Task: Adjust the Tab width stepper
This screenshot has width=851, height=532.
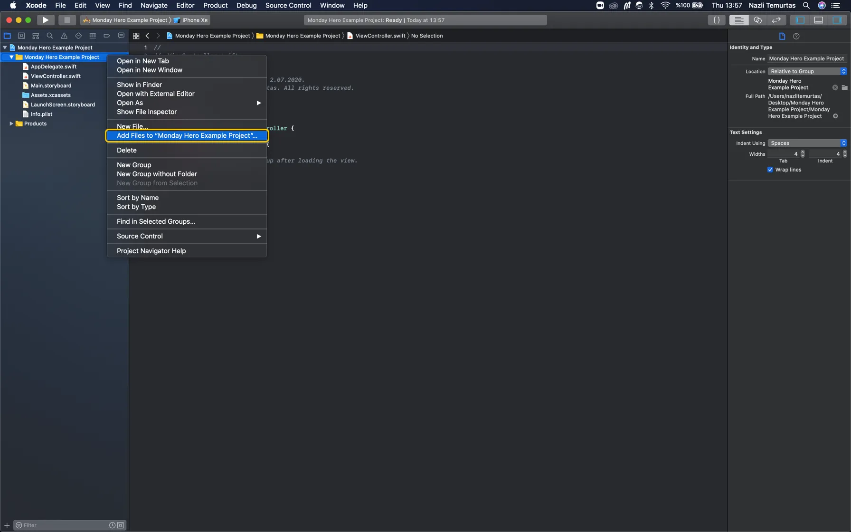Action: point(803,154)
